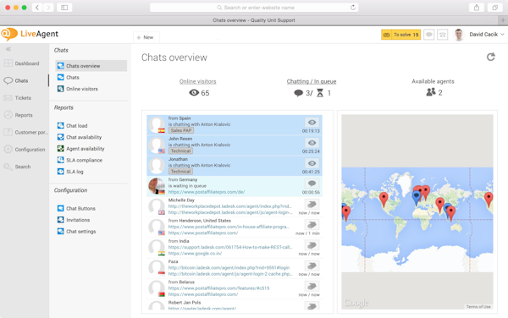
Task: Click the Germany visitor avatar photo
Action: (157, 186)
